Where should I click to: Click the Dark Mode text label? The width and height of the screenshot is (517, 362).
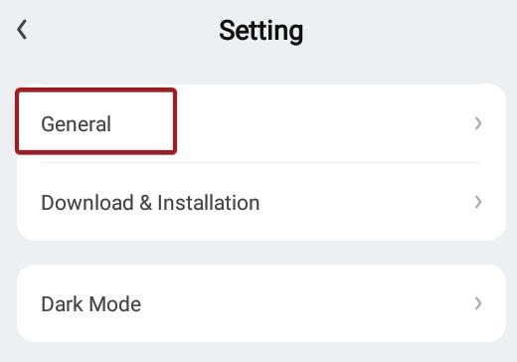point(91,304)
